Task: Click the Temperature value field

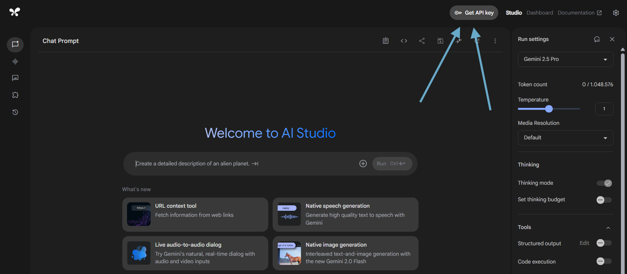Action: pyautogui.click(x=604, y=109)
